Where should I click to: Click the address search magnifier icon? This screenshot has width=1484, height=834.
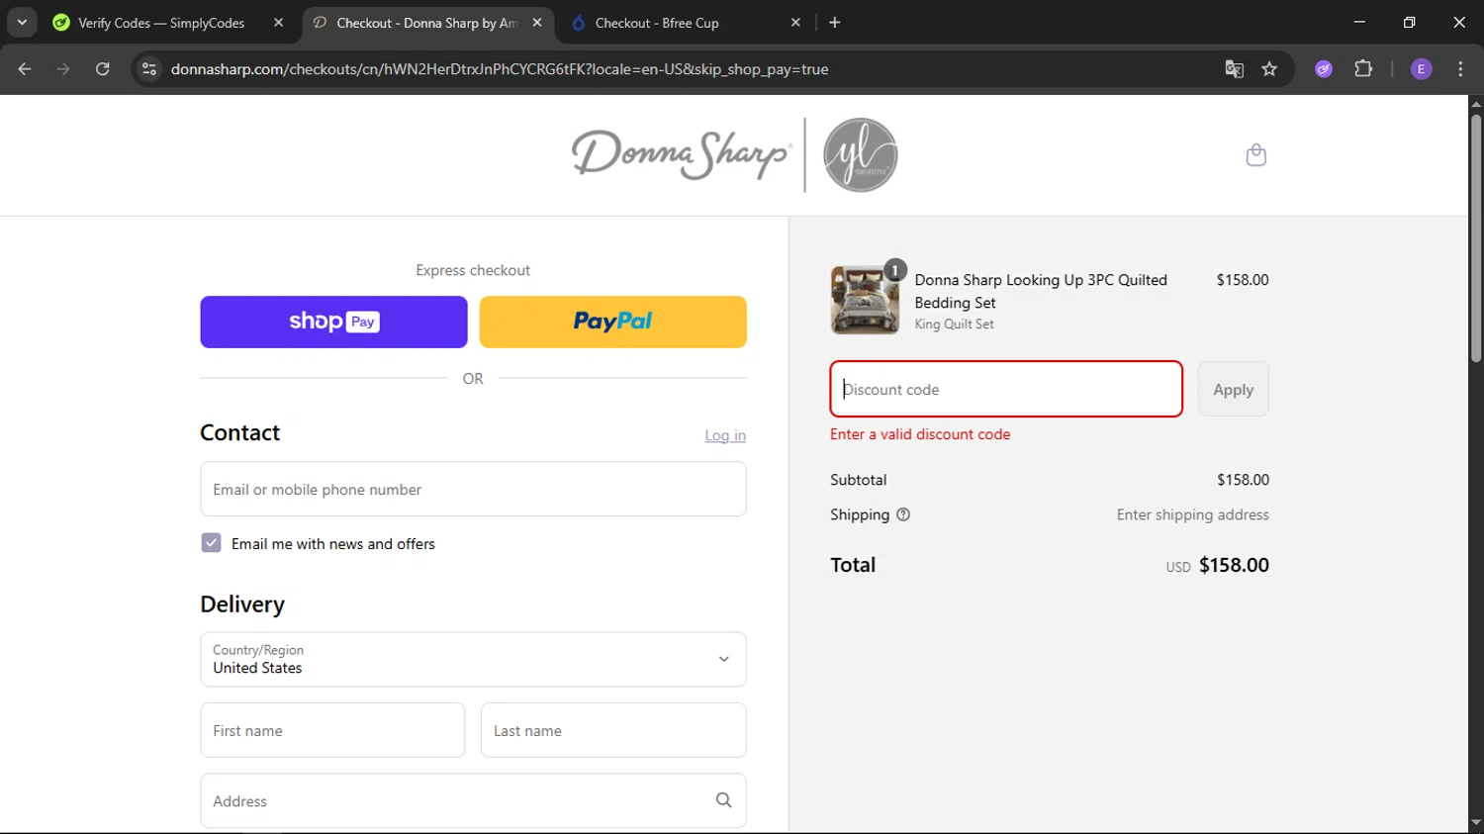pos(723,800)
